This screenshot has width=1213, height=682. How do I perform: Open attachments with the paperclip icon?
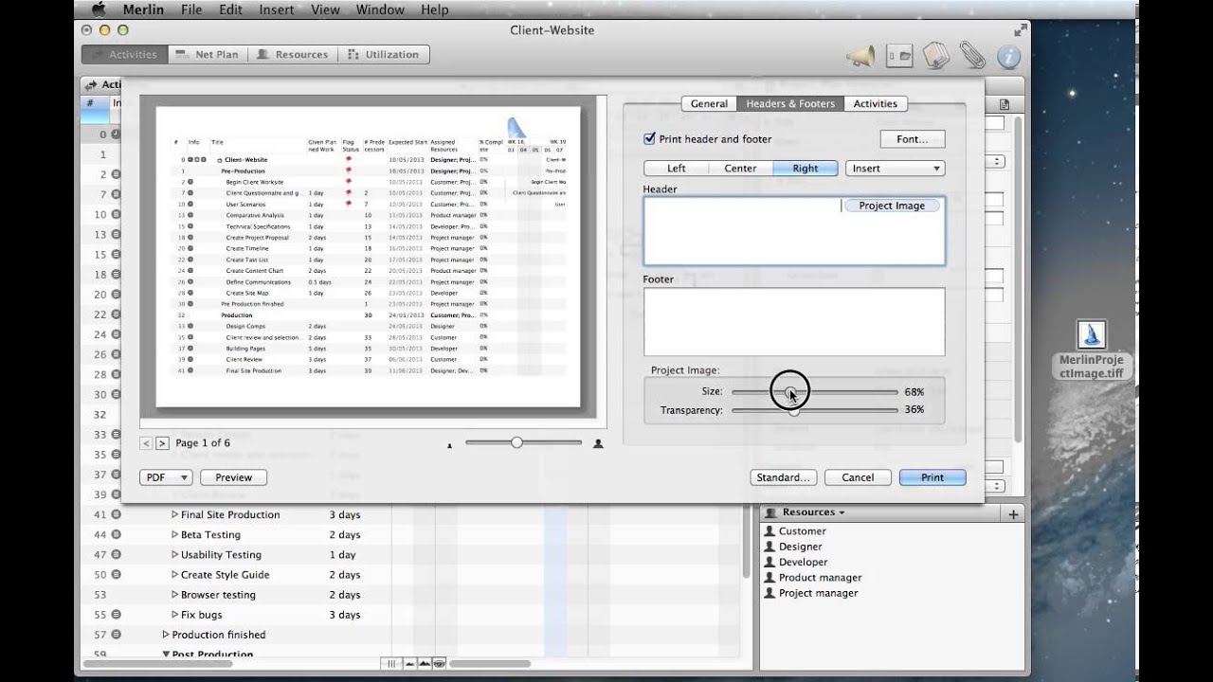972,56
